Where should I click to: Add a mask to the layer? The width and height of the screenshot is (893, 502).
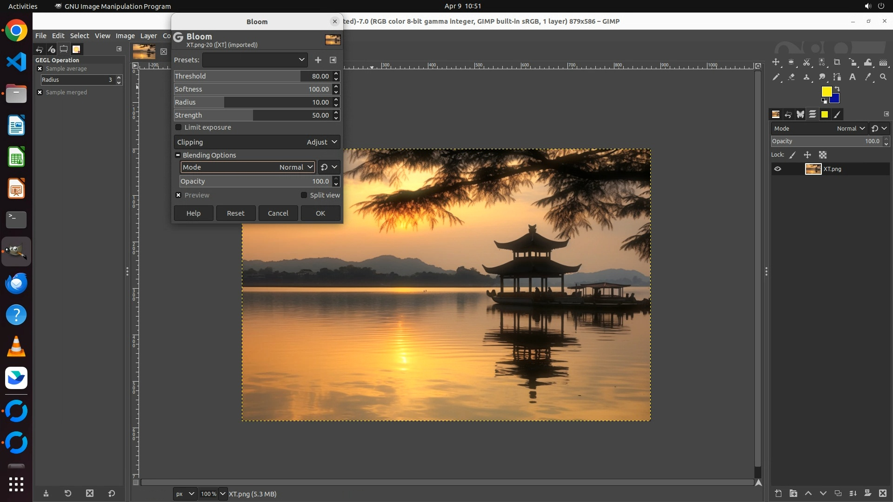click(867, 493)
